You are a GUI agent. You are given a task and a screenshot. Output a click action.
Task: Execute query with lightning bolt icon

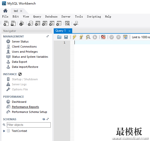point(74,37)
